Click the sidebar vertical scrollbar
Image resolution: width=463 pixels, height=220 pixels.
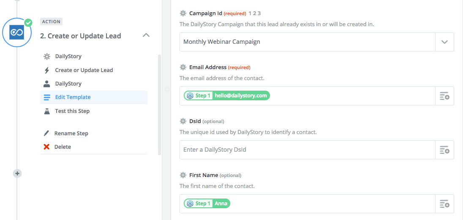(x=159, y=105)
